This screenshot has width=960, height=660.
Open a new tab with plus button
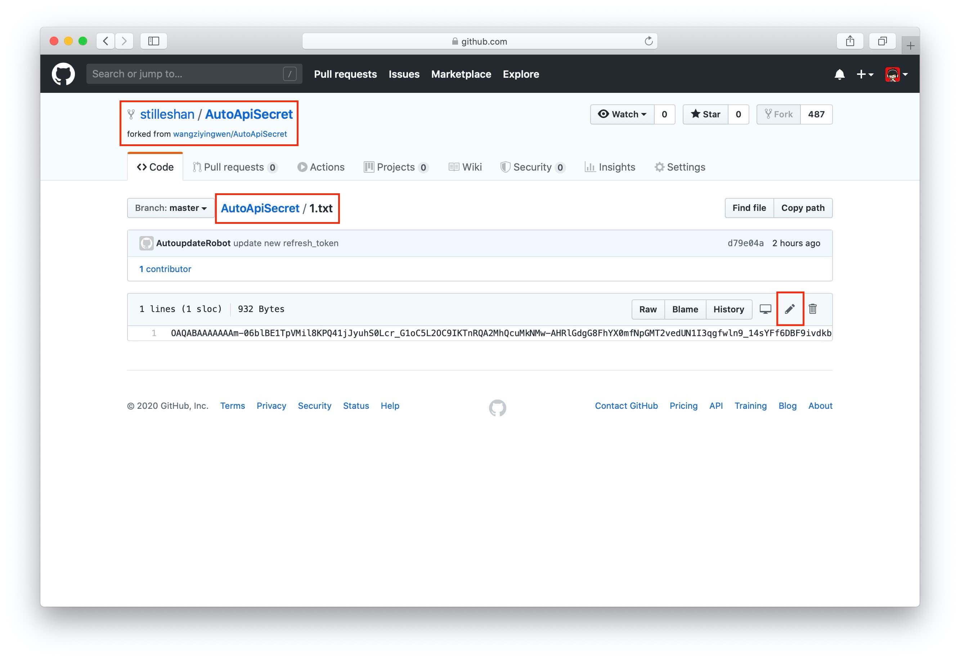pyautogui.click(x=910, y=45)
